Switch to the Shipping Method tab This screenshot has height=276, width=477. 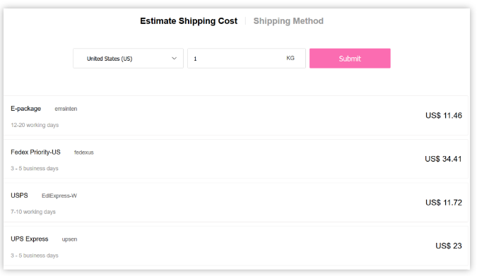click(x=288, y=21)
